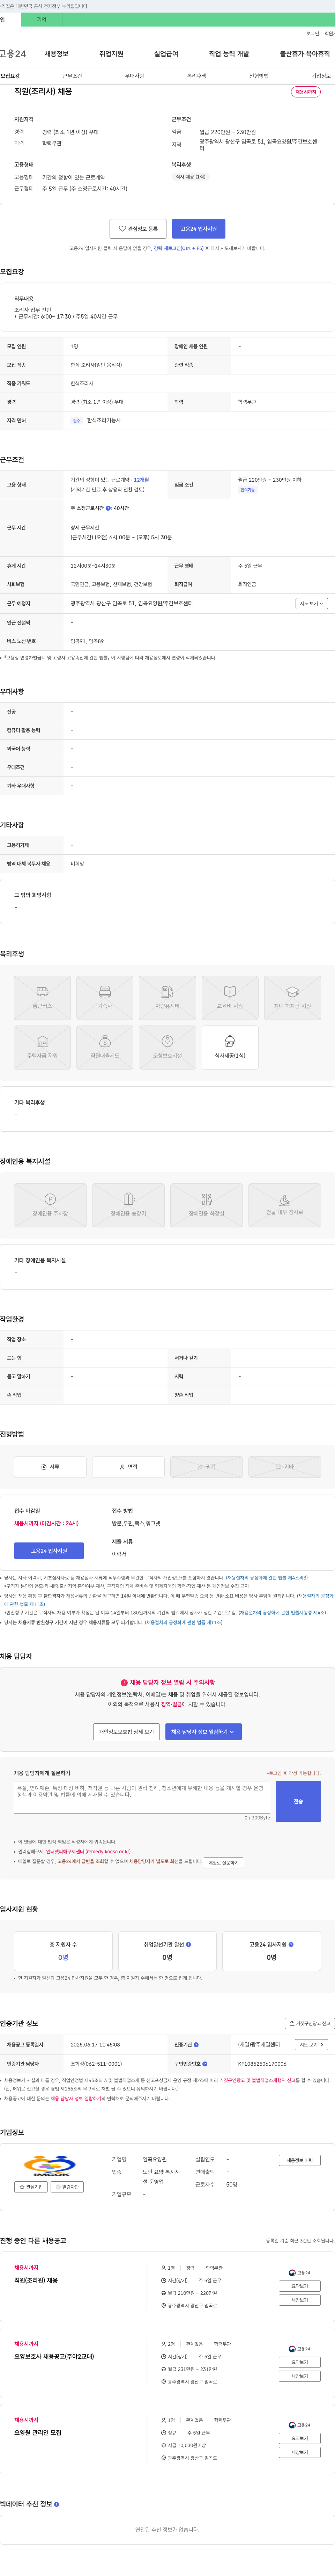Click the 고용24 logo
The image size is (335, 2576).
point(13,54)
